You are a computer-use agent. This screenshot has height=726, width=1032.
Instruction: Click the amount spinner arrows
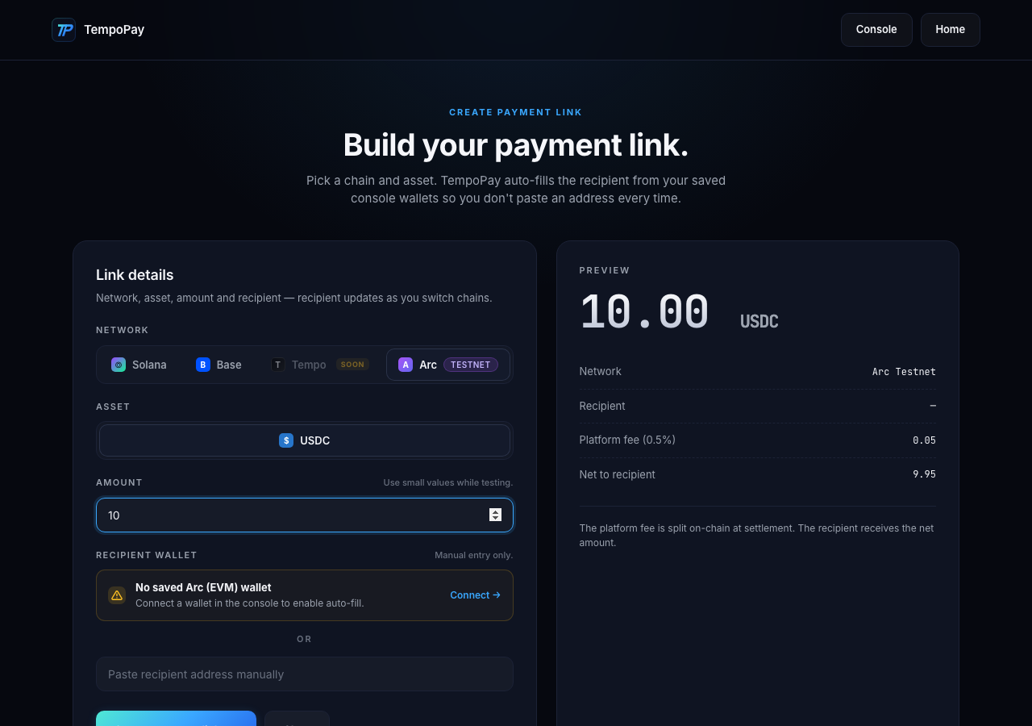(x=496, y=515)
